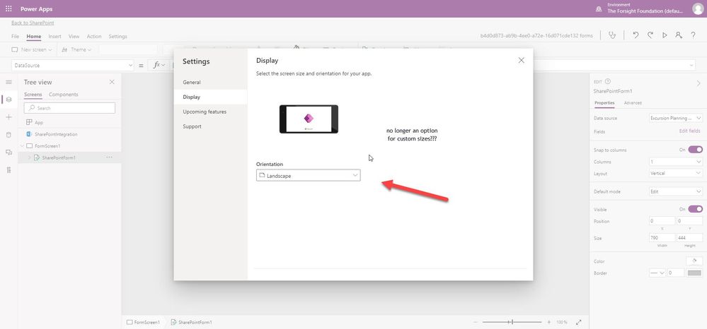Click the Undo arrow icon
The height and width of the screenshot is (329, 707).
pyautogui.click(x=636, y=35)
